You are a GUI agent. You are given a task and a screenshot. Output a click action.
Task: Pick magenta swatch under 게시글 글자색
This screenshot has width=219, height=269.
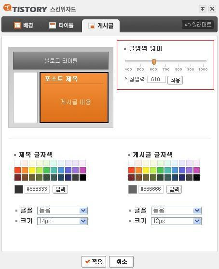[x=196, y=170]
